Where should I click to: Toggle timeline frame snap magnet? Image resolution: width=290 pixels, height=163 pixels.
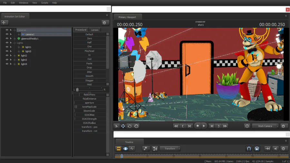[x=257, y=149]
